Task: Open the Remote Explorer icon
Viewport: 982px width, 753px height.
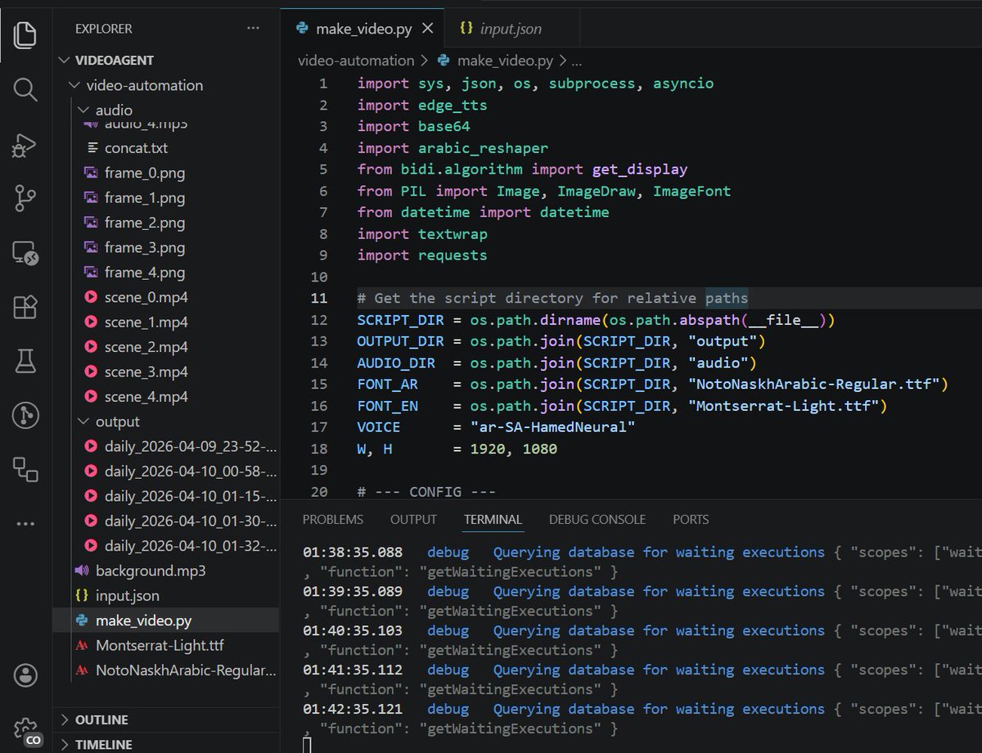Action: pos(25,254)
